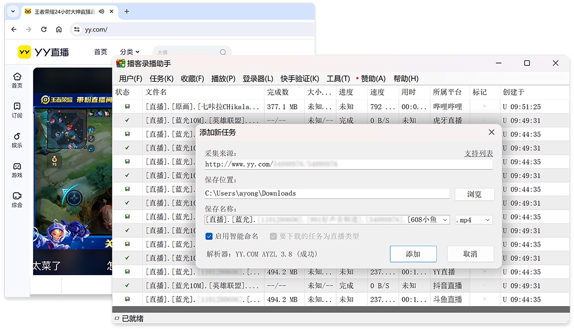Screen dimensions: 574x329
Task: Go back in the browser
Action: (x=13, y=30)
